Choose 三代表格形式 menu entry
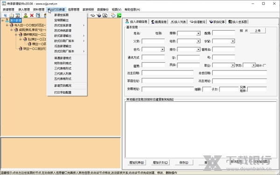 tap(67, 69)
